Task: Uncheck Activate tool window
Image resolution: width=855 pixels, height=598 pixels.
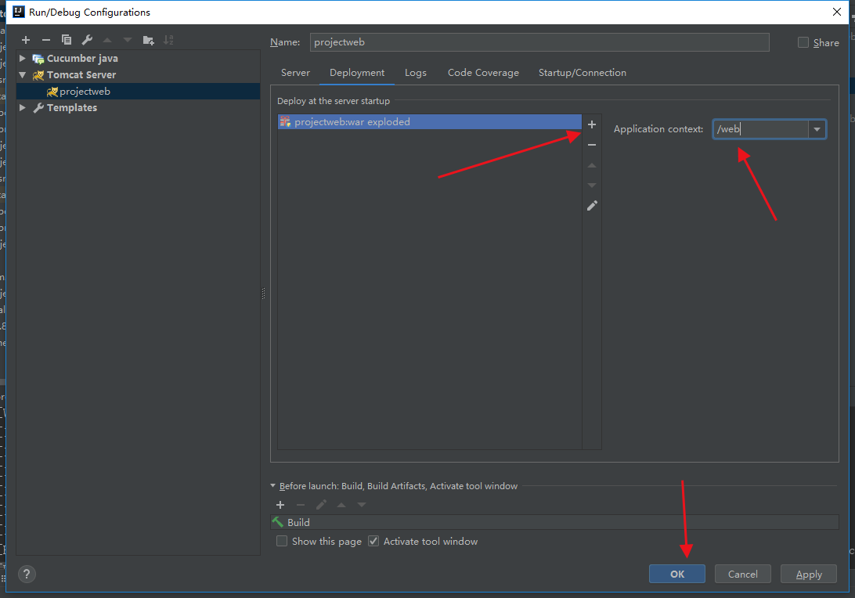Action: point(373,542)
